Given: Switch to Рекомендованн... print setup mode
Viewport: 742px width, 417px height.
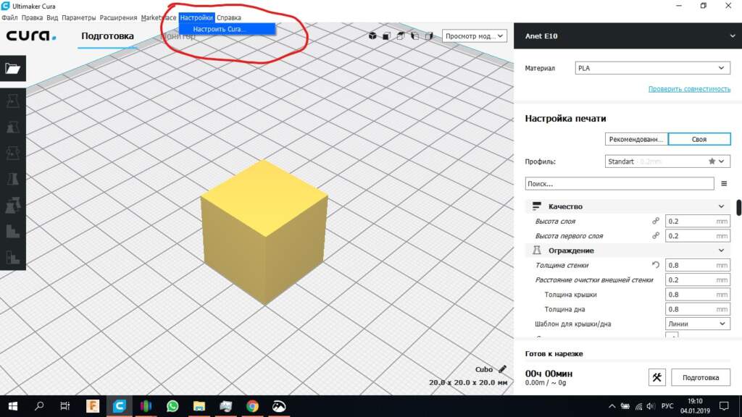Looking at the screenshot, I should [x=635, y=139].
